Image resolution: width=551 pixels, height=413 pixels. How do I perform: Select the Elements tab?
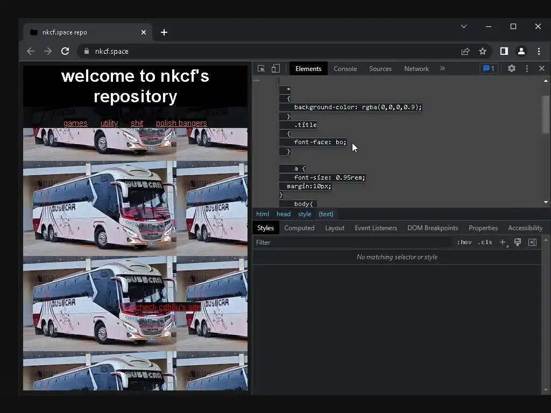(x=308, y=69)
